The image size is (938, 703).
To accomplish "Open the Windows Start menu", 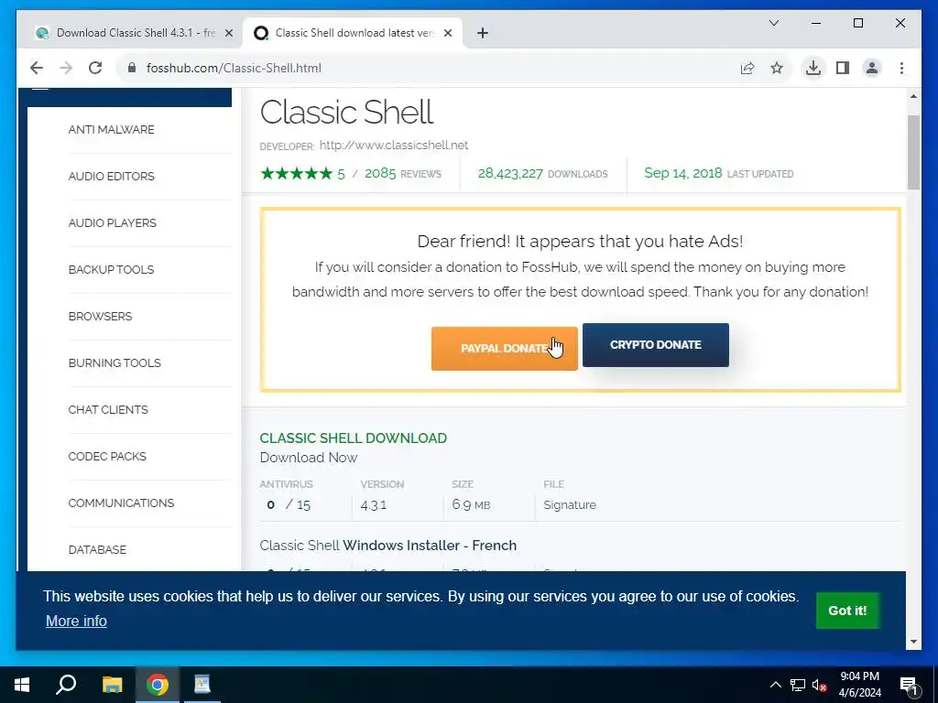I will [22, 685].
